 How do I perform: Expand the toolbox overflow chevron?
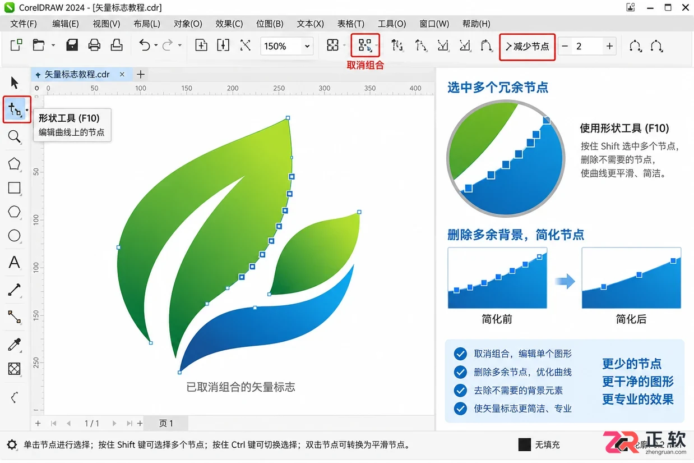tap(15, 397)
